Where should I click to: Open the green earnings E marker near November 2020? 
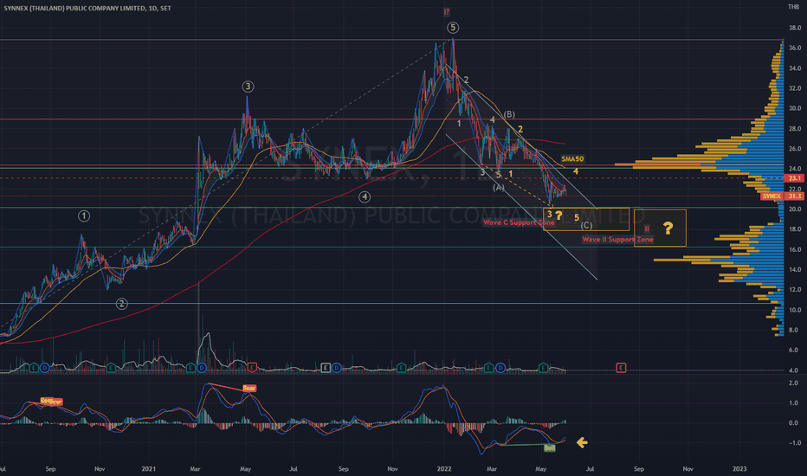click(x=111, y=368)
